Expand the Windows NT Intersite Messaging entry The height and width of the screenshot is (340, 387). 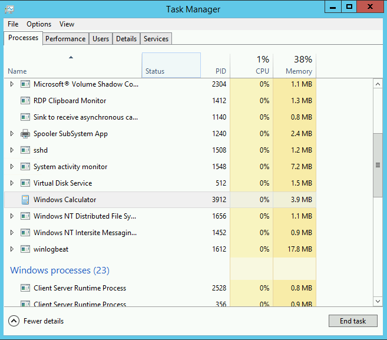tap(12, 233)
